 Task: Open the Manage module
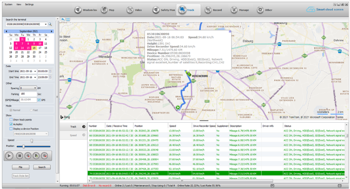[240, 10]
